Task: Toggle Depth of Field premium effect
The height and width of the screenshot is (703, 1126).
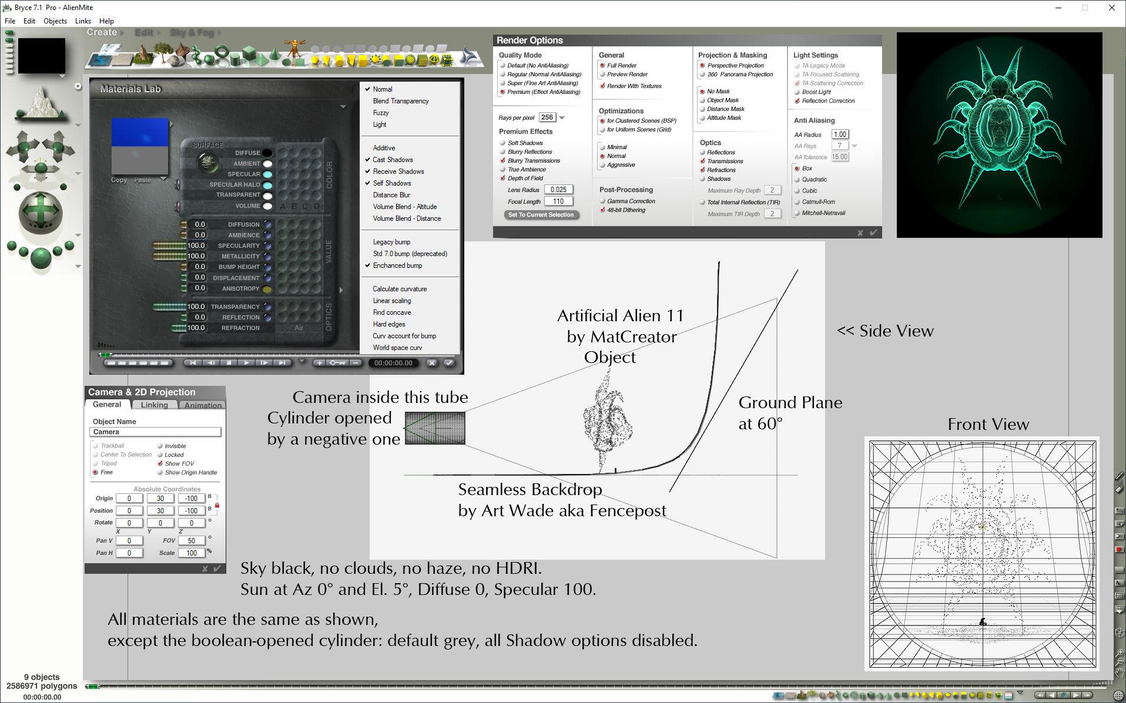Action: [x=522, y=178]
